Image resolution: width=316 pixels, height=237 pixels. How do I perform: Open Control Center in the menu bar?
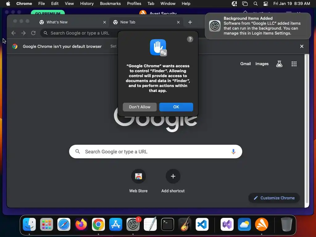click(266, 3)
